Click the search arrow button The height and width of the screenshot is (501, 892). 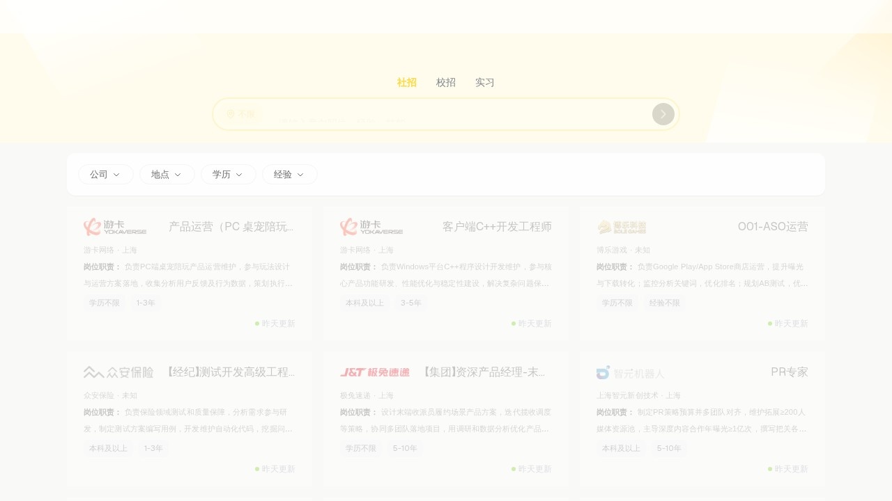(x=663, y=114)
